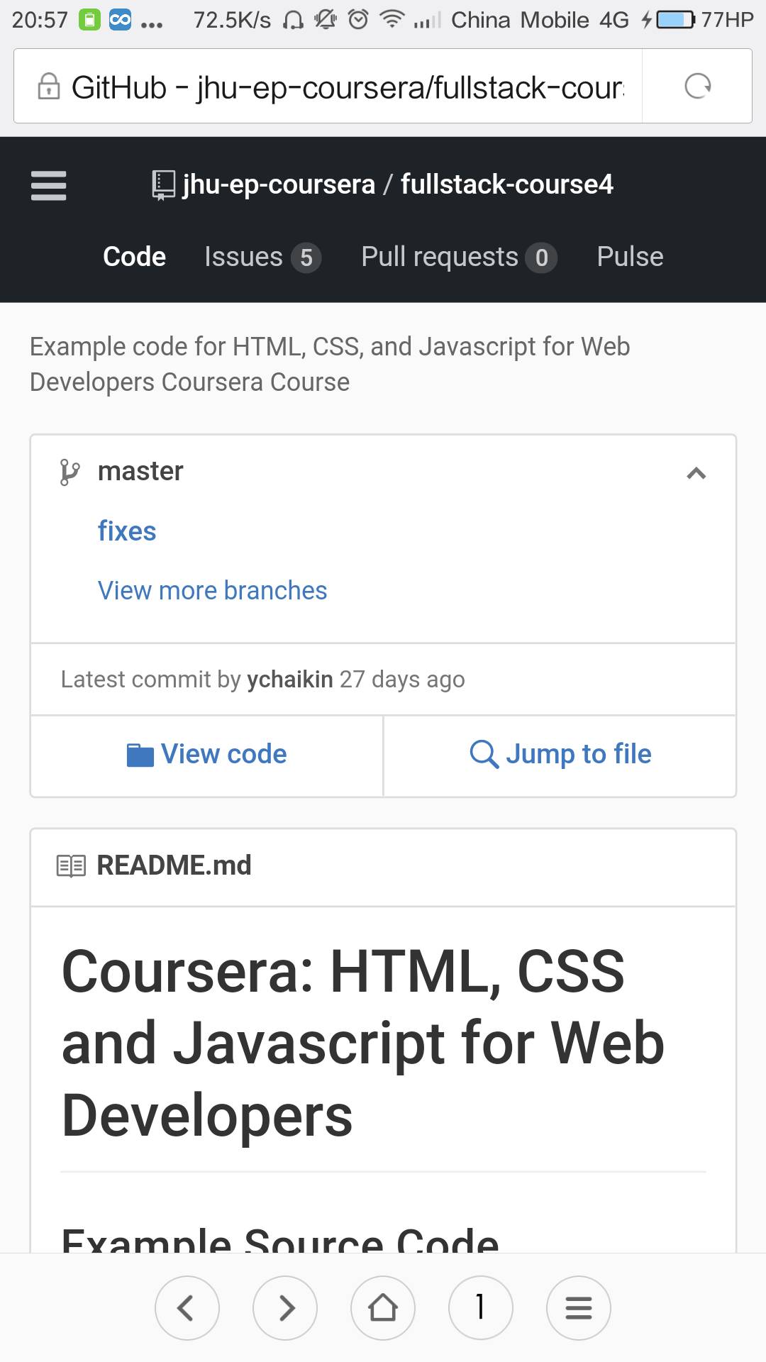Click the README book icon
Viewport: 766px width, 1362px height.
[x=71, y=866]
